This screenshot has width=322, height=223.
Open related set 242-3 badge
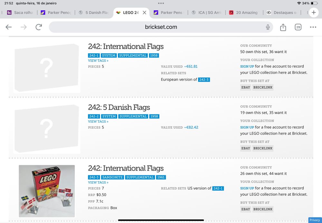204,80
